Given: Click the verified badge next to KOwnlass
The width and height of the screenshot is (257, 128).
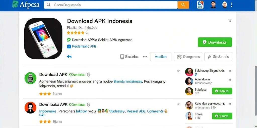Looking at the screenshot, I should 89,104.
